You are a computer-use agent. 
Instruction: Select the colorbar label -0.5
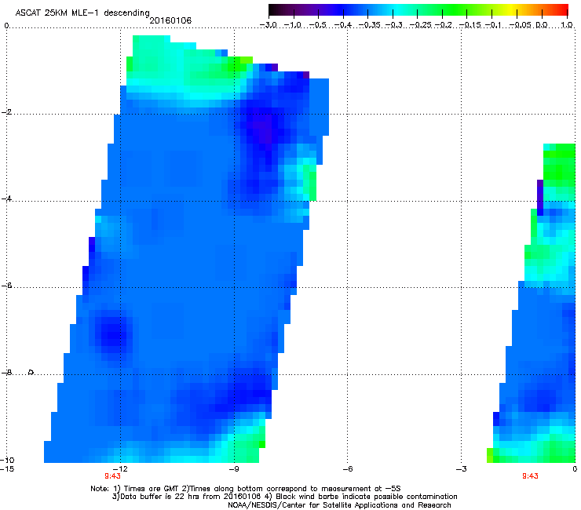(318, 25)
